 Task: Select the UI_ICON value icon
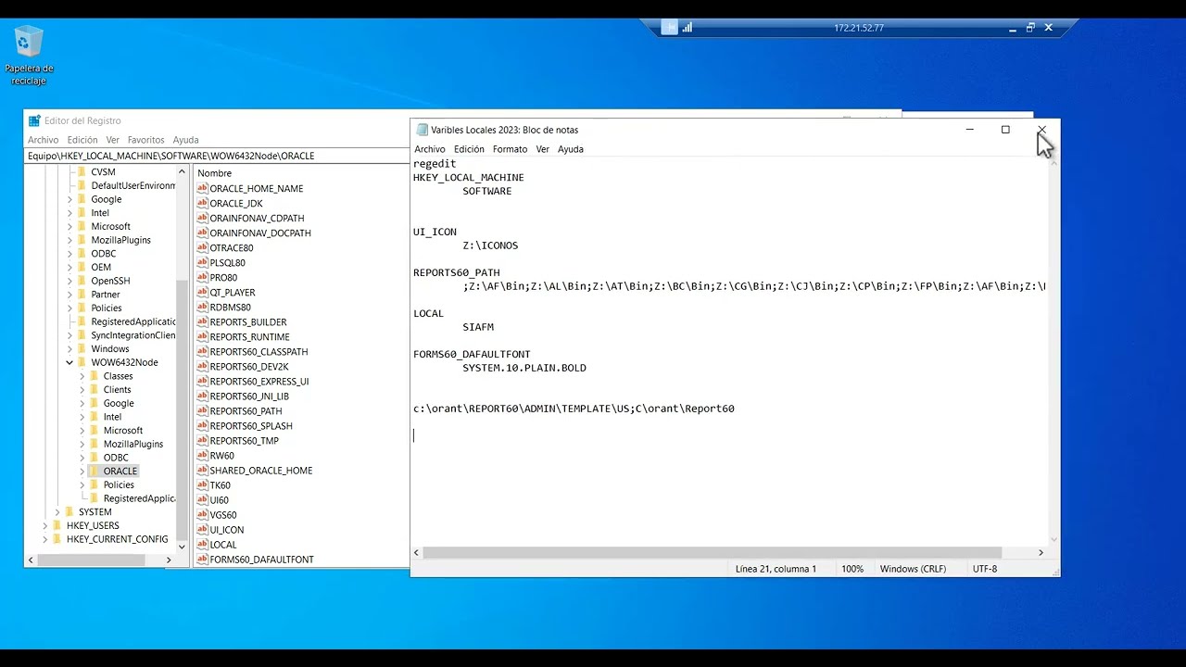[202, 529]
